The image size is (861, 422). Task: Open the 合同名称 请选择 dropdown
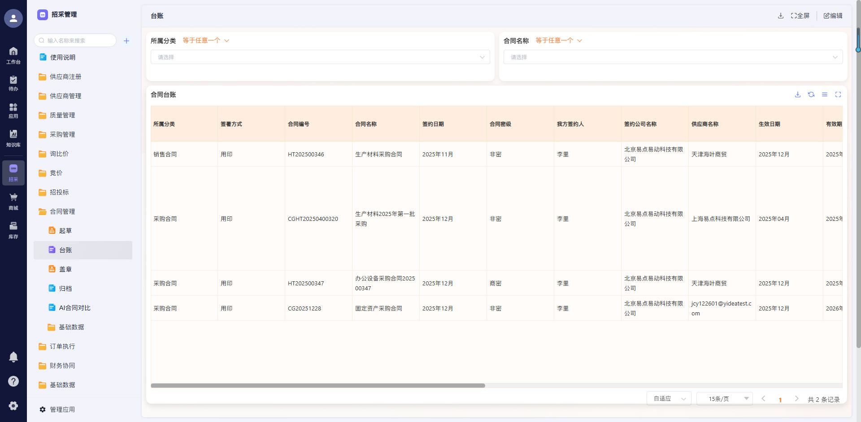click(x=673, y=57)
